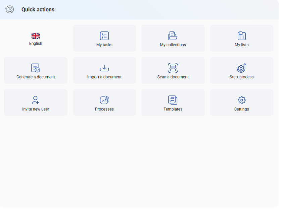Viewport: 282px width, 209px height.
Task: Choose Start process label
Action: (241, 77)
